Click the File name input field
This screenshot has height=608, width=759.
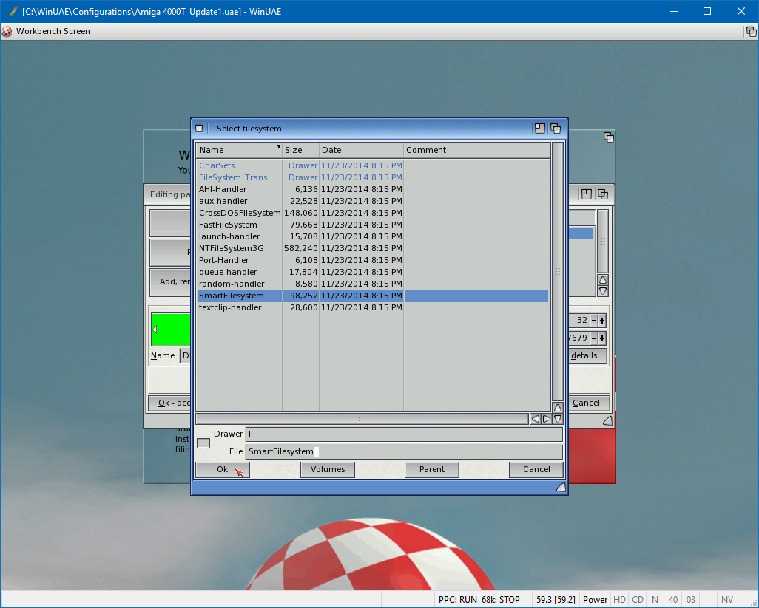pyautogui.click(x=403, y=451)
